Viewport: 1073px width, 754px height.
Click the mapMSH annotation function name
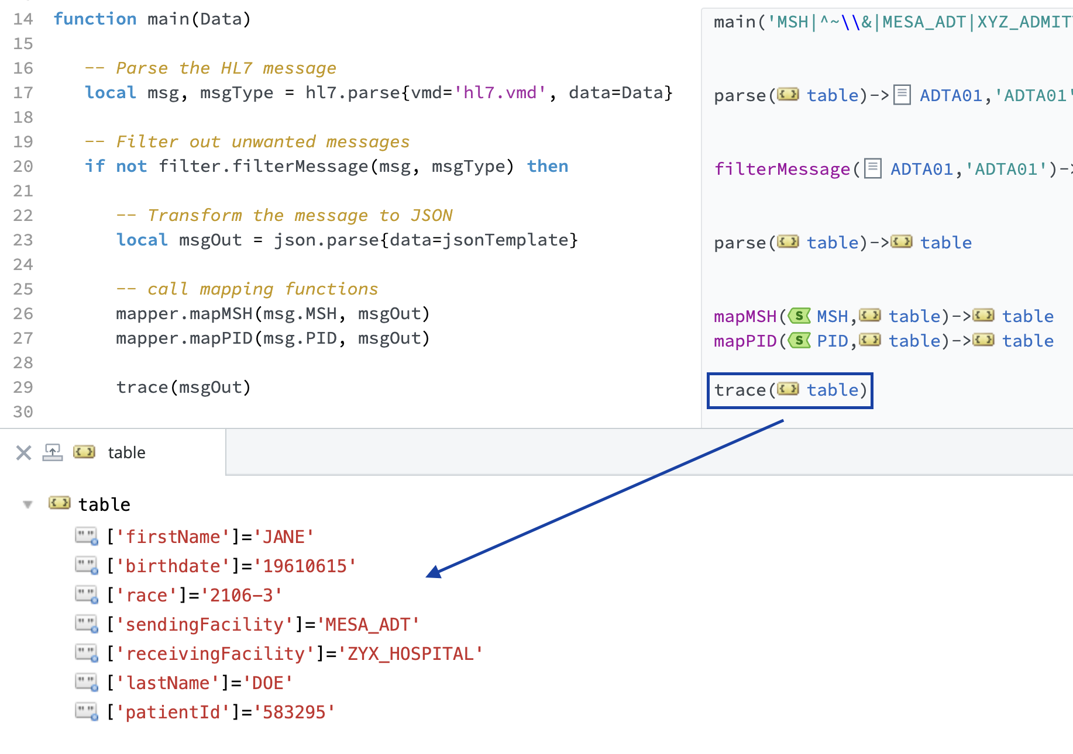coord(745,316)
